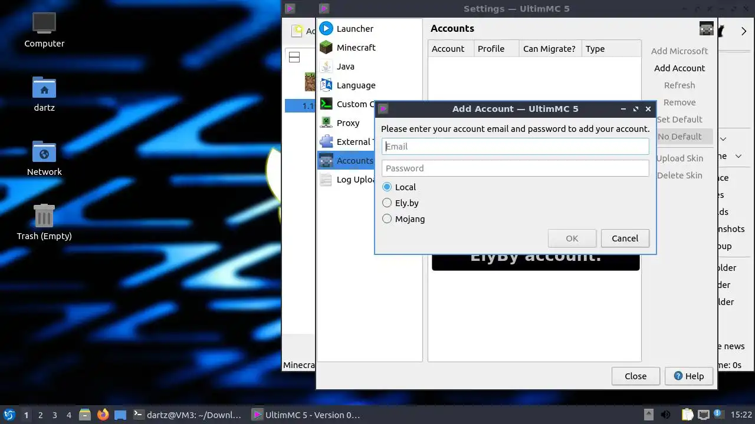Open the taskbar start menu icon
This screenshot has width=755, height=424.
pyautogui.click(x=9, y=415)
